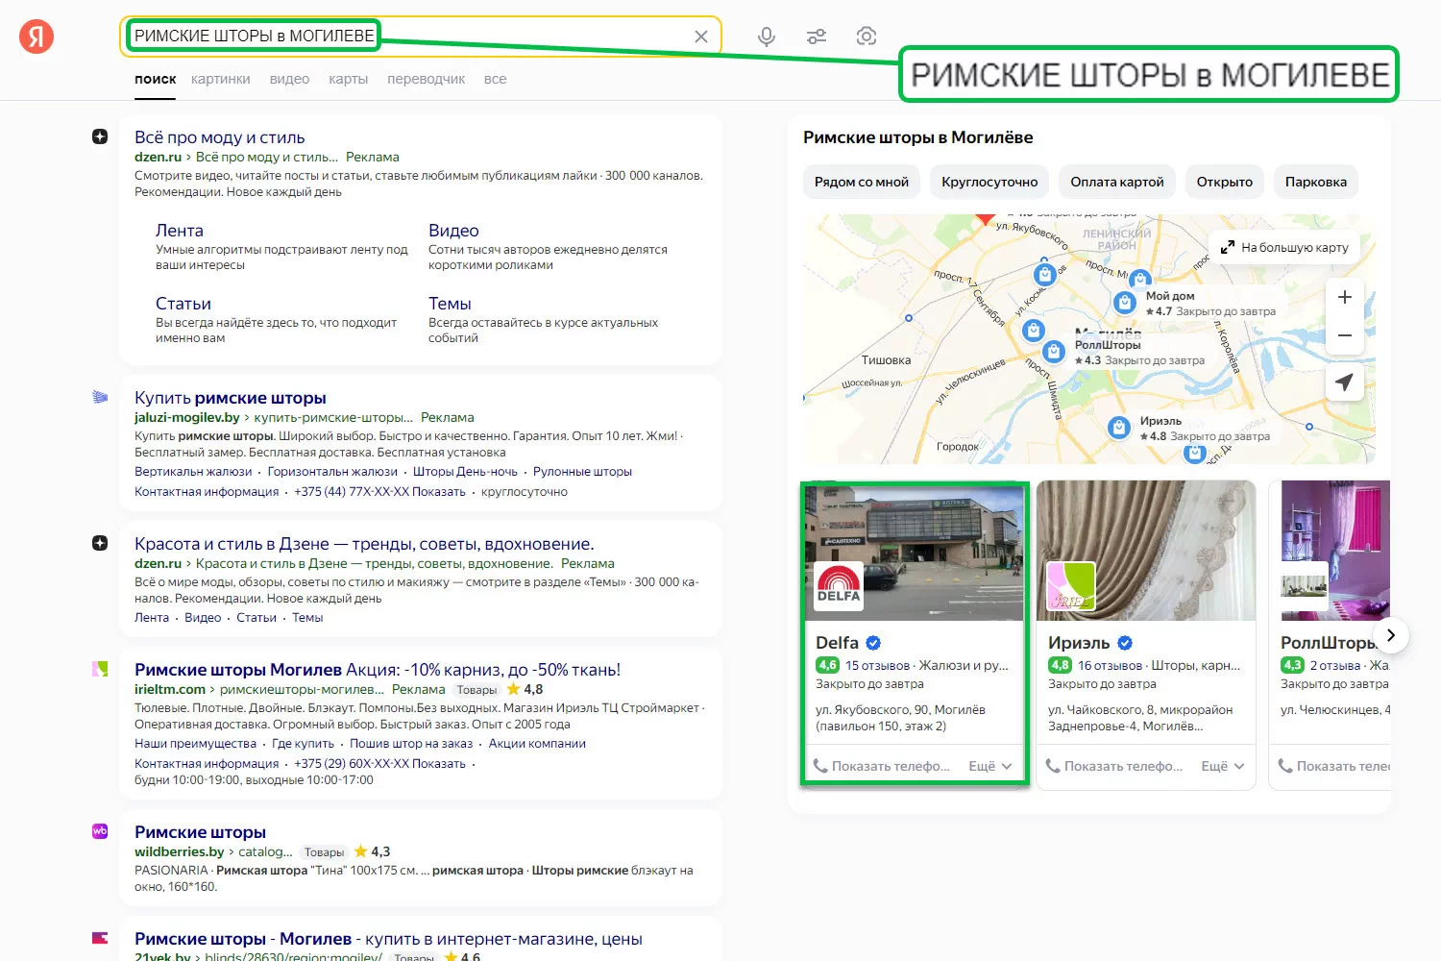Center map on my location

pos(1344,382)
